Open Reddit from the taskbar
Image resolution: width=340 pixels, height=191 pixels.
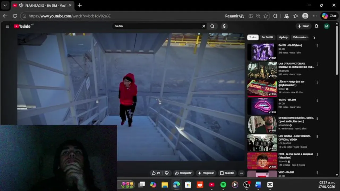200,185
